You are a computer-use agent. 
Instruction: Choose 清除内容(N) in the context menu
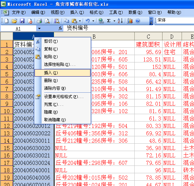(x=62, y=88)
